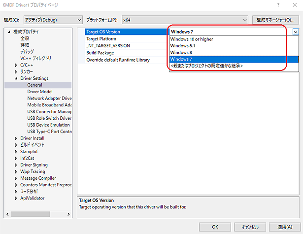Select VC++ ディレクトリ in the tree

coord(35,58)
